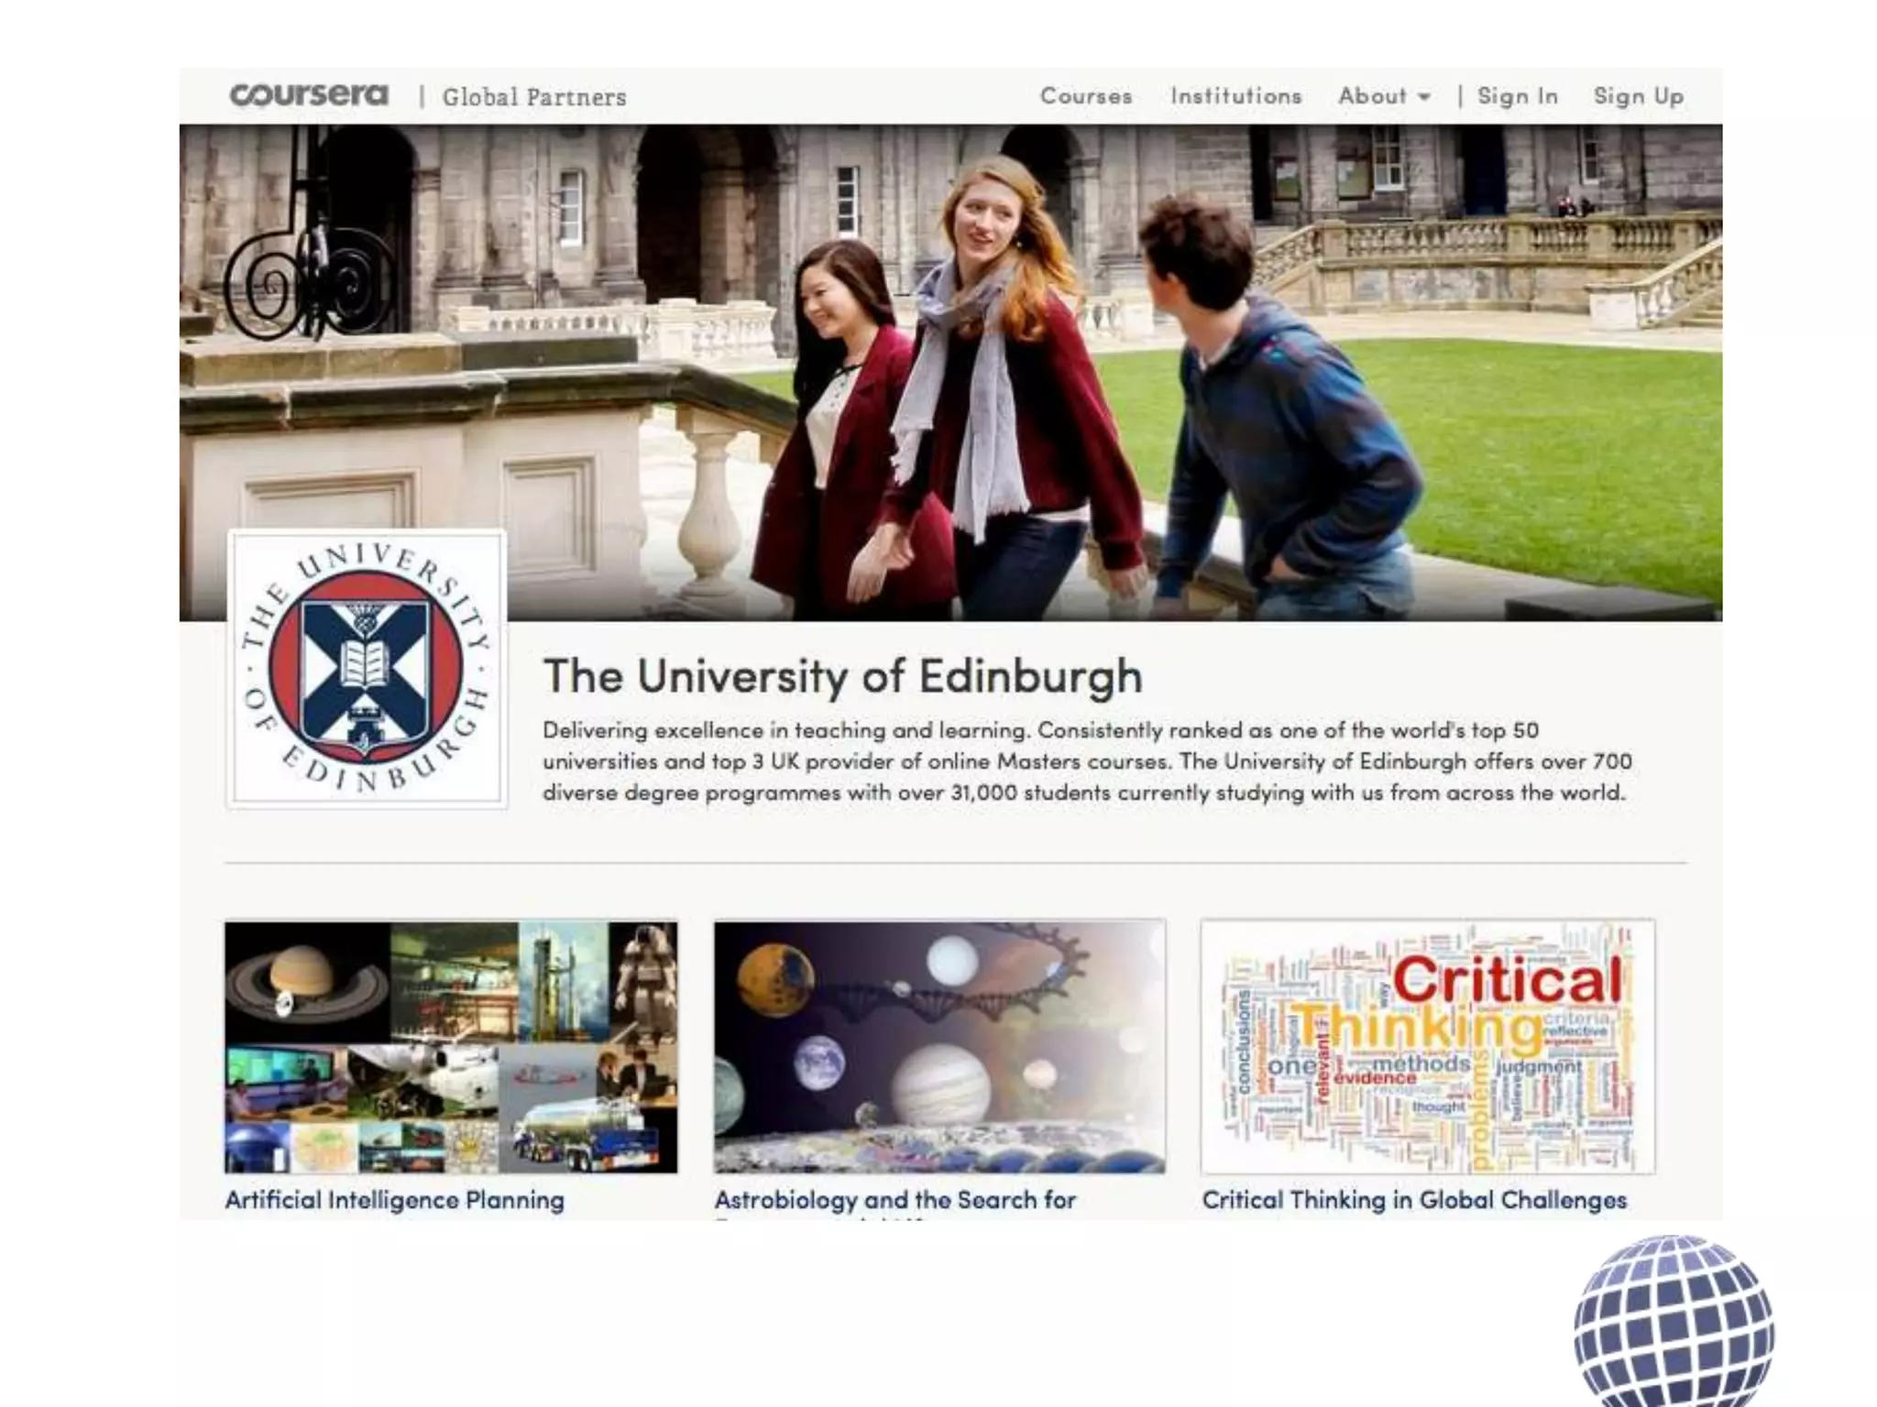Click the campus banner photo
This screenshot has height=1407, width=1877.
coord(950,372)
